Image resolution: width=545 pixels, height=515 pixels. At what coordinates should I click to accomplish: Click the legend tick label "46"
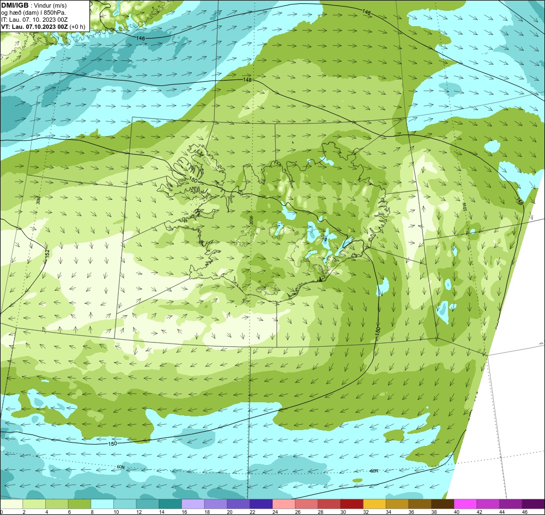(524, 512)
